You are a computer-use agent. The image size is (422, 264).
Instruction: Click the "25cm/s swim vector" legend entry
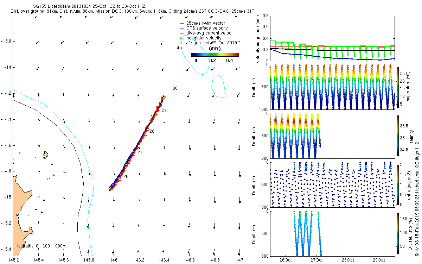202,23
